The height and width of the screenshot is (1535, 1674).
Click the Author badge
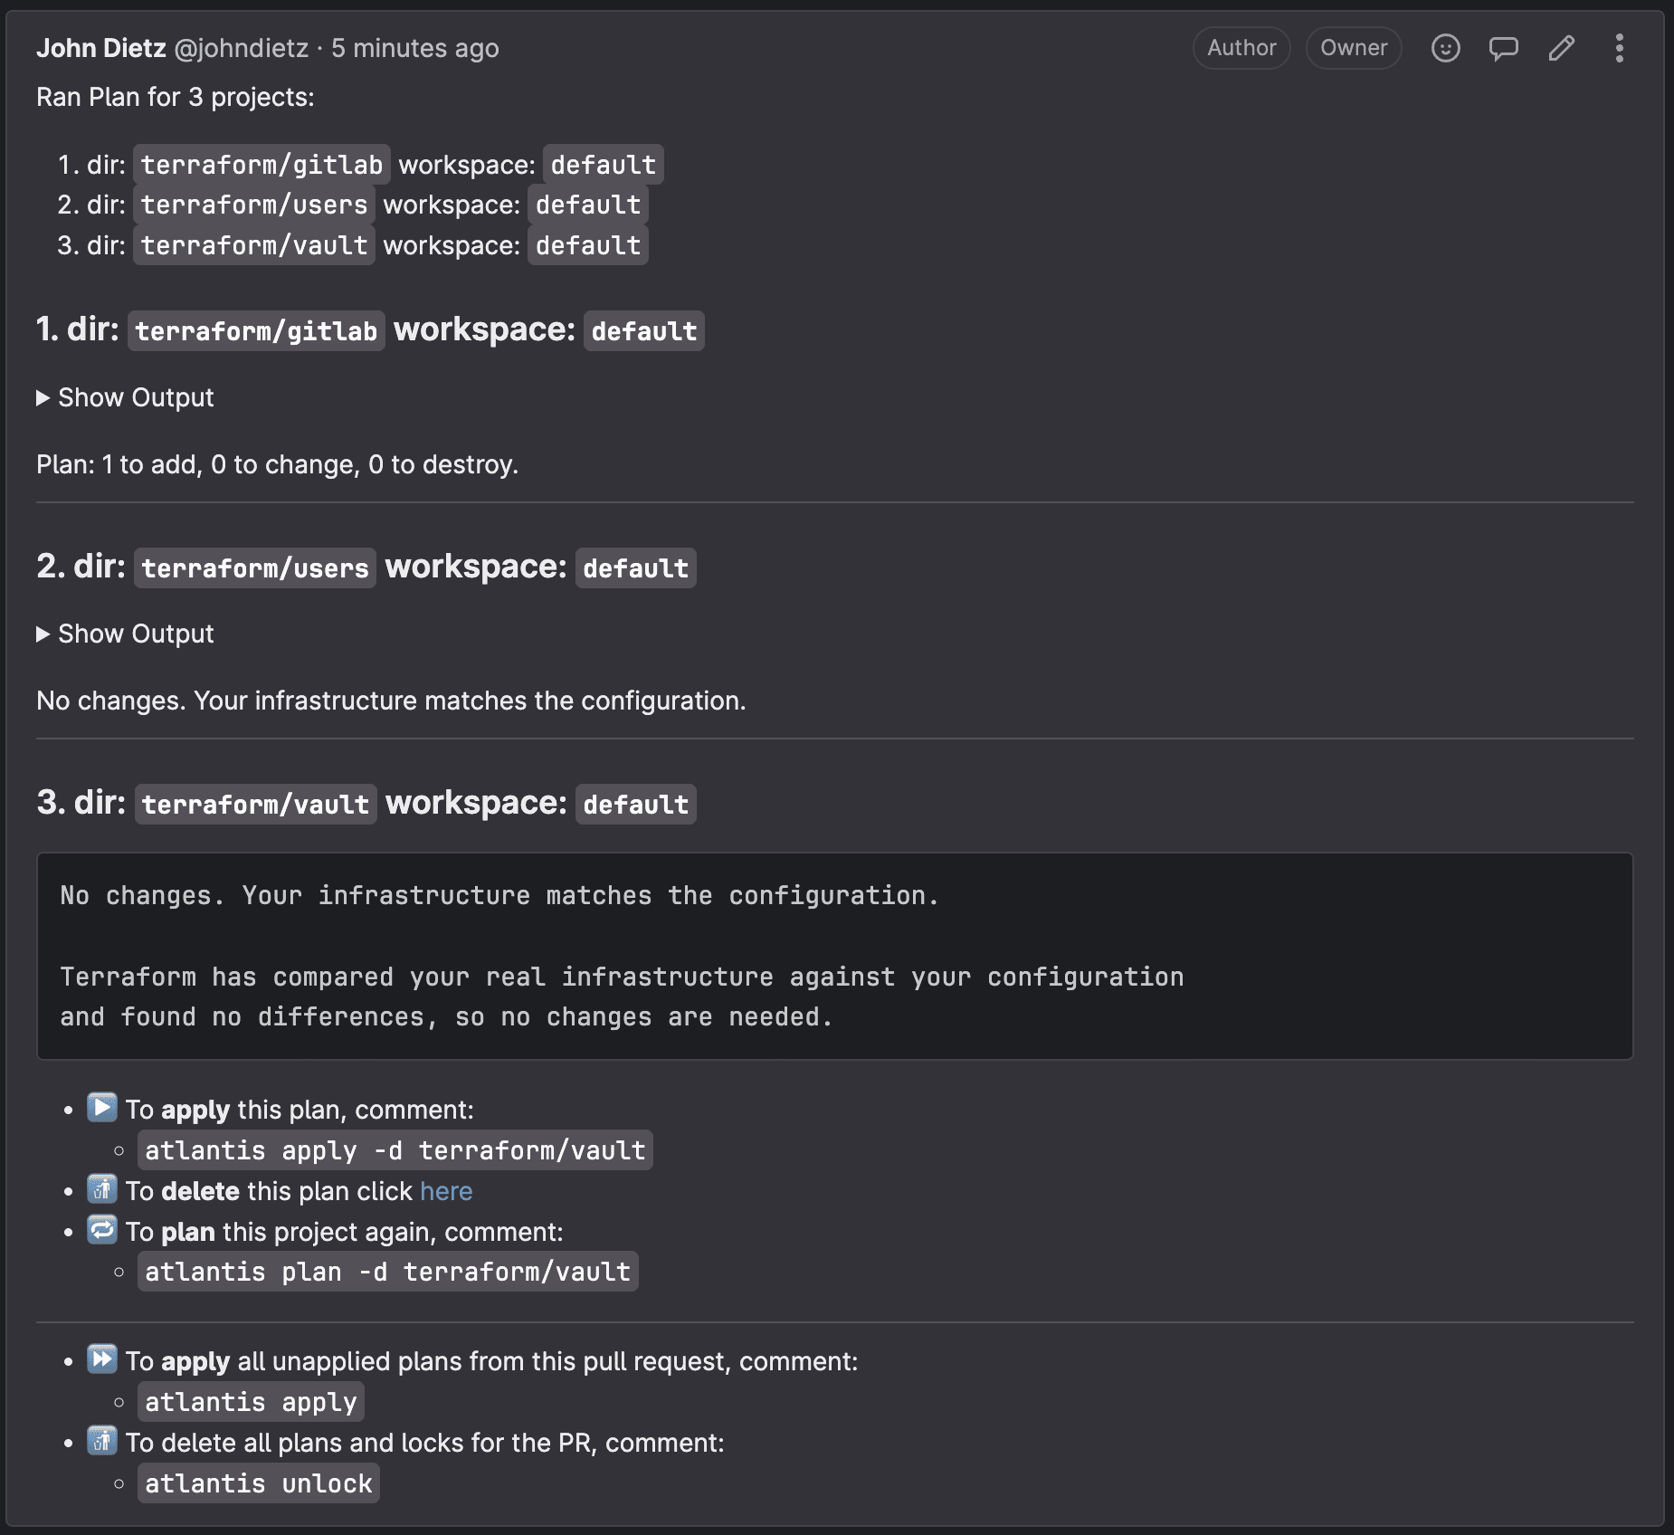coord(1241,48)
